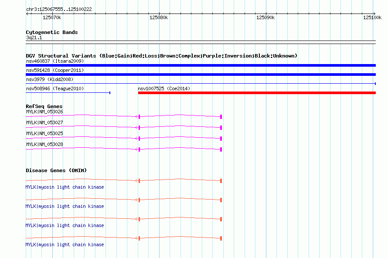The height and width of the screenshot is (258, 388).
Task: Open third MYLK|myosin light chain kinase link
Action: pyautogui.click(x=65, y=226)
